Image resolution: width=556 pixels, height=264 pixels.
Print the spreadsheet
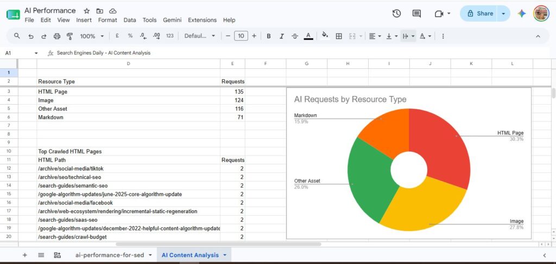[56, 36]
